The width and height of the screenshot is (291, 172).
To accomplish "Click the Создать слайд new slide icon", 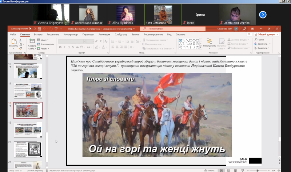I will point(32,41).
